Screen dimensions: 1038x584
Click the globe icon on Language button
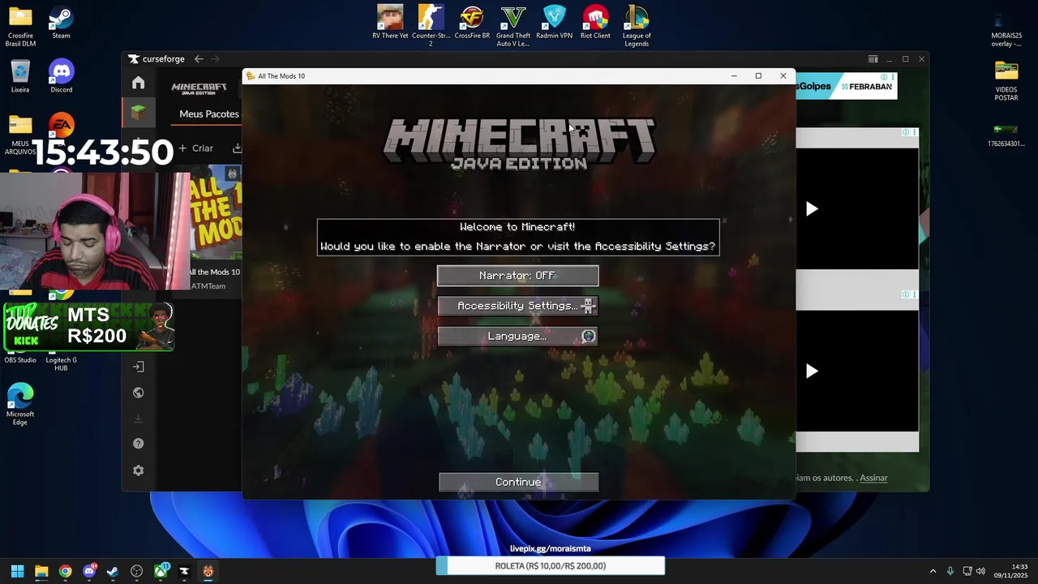(x=589, y=336)
